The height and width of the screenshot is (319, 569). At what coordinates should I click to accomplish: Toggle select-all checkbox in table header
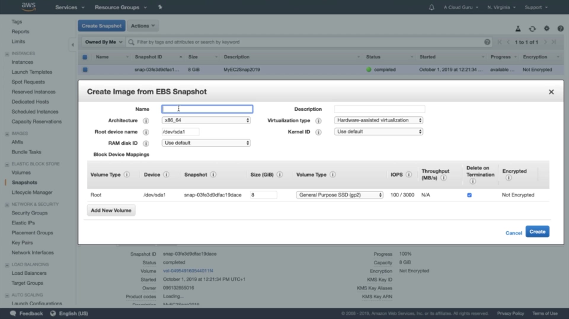point(85,57)
